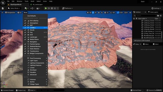The height and width of the screenshot is (92, 163).
Task: Uncheck Collision show flag
Action: 35,28
